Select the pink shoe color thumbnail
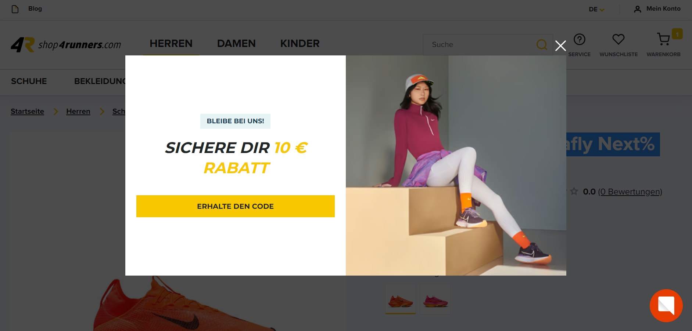Screen dimensions: 692x331 [435, 299]
